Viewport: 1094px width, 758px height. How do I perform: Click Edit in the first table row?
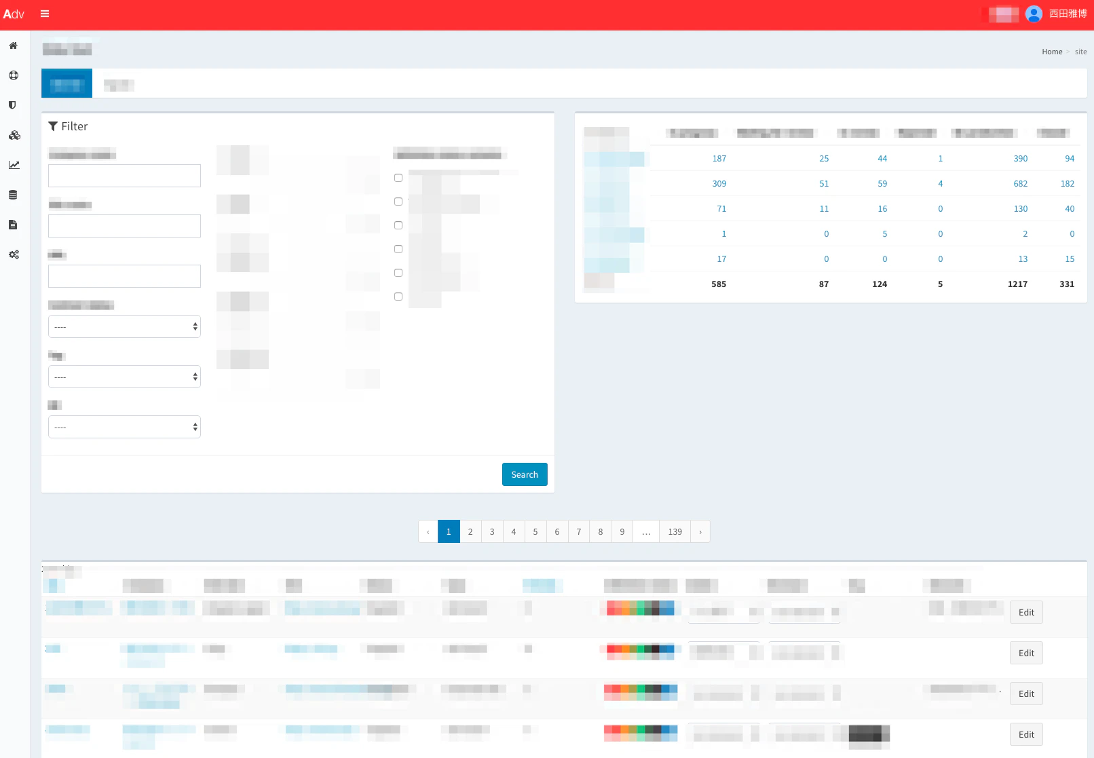pos(1026,612)
